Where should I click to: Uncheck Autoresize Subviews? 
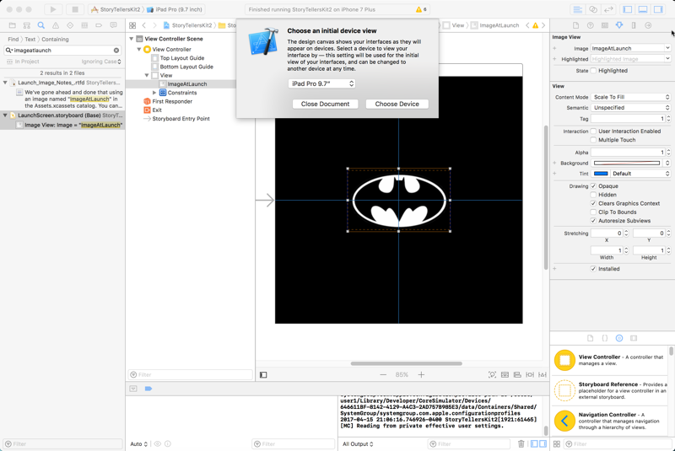click(x=594, y=221)
